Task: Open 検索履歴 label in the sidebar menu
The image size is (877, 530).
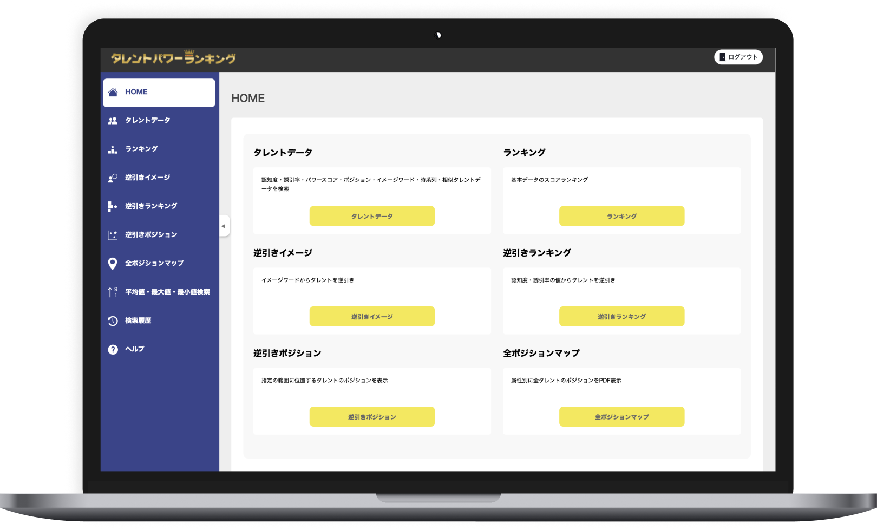Action: tap(138, 320)
